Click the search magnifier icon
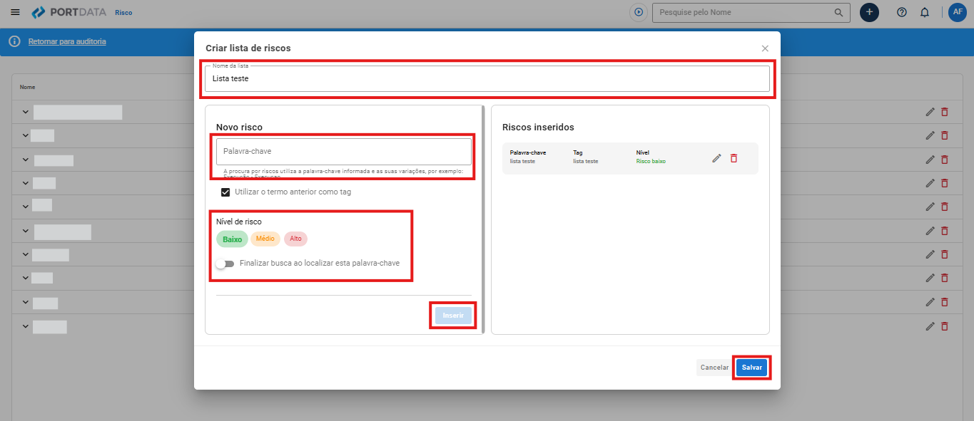Viewport: 974px width, 421px height. pos(838,12)
